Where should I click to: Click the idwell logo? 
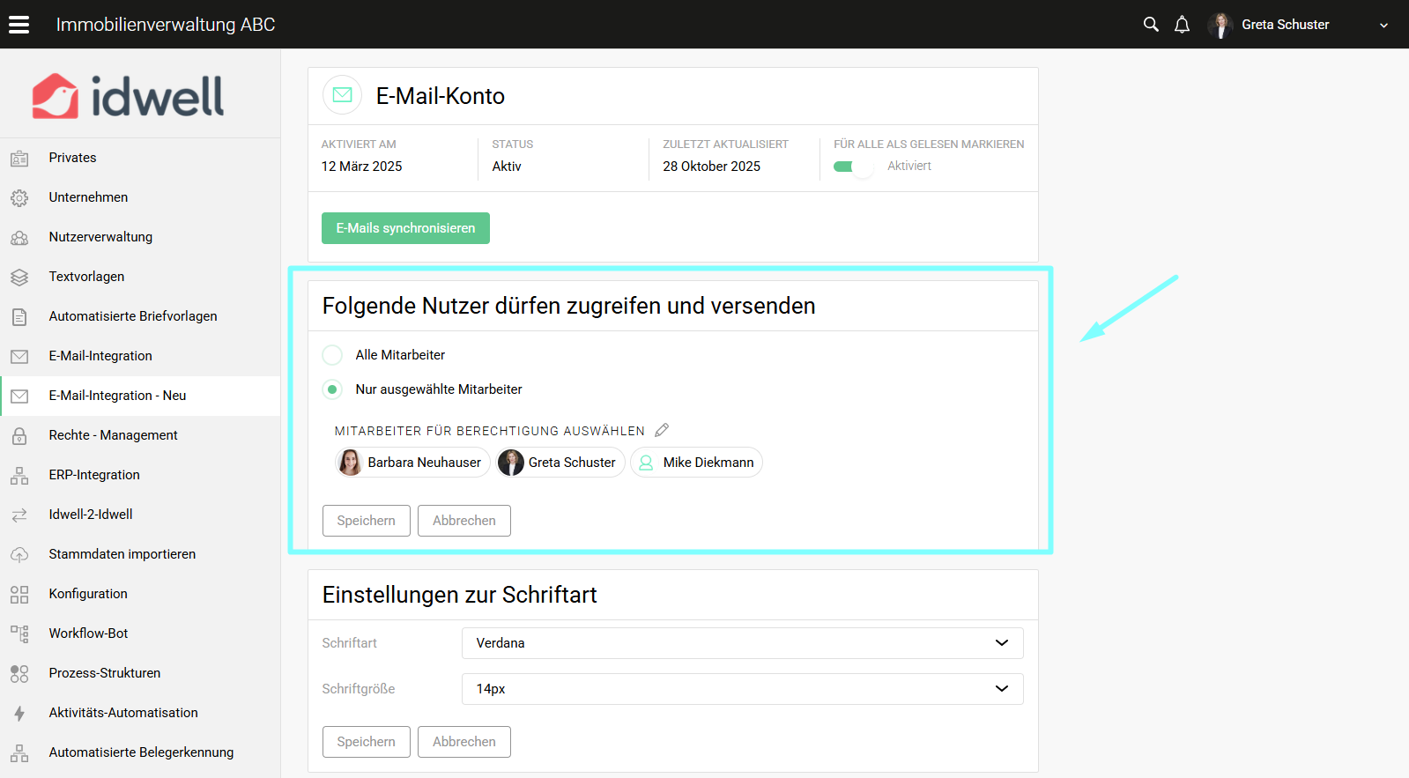(x=129, y=95)
